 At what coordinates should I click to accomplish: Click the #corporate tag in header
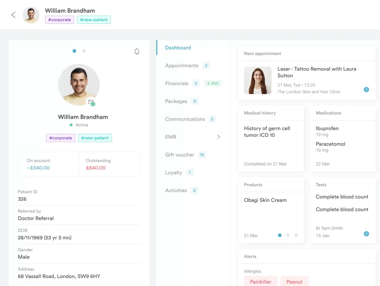[60, 20]
